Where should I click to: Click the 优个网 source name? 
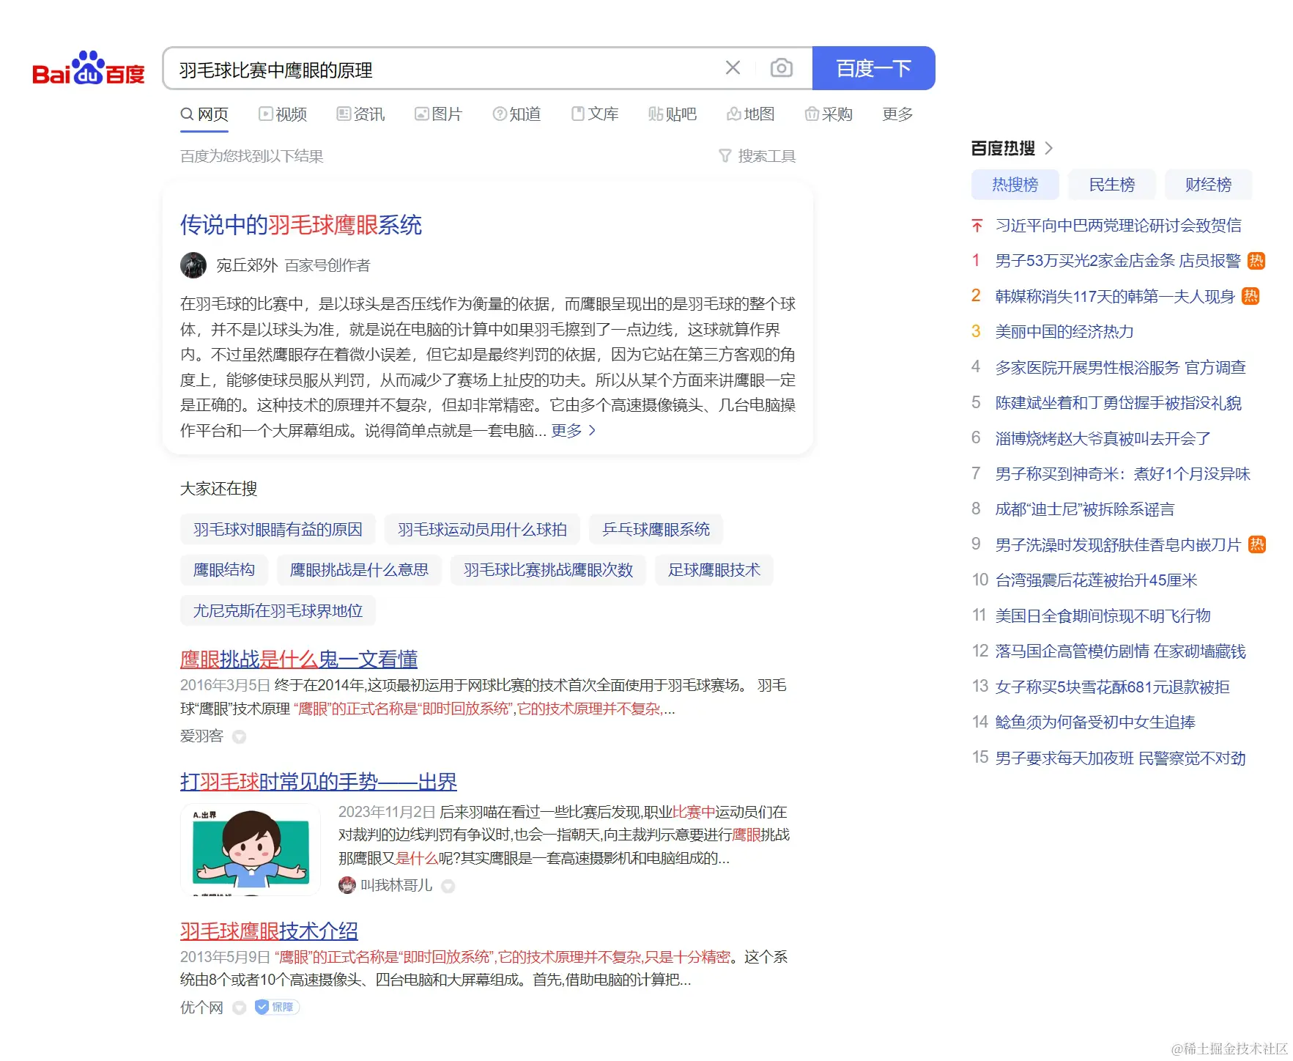(201, 1008)
